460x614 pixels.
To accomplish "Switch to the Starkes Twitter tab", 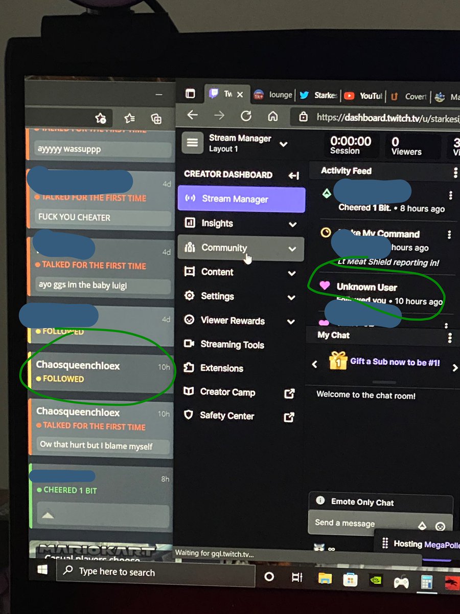I will (319, 95).
